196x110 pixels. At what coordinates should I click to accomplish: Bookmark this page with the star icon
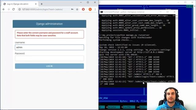77,9
